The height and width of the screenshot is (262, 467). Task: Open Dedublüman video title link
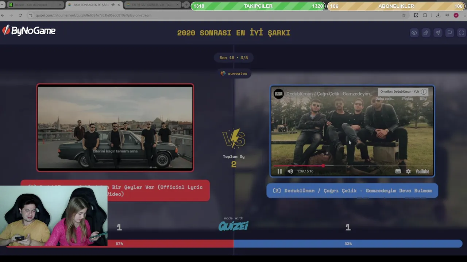tap(329, 94)
